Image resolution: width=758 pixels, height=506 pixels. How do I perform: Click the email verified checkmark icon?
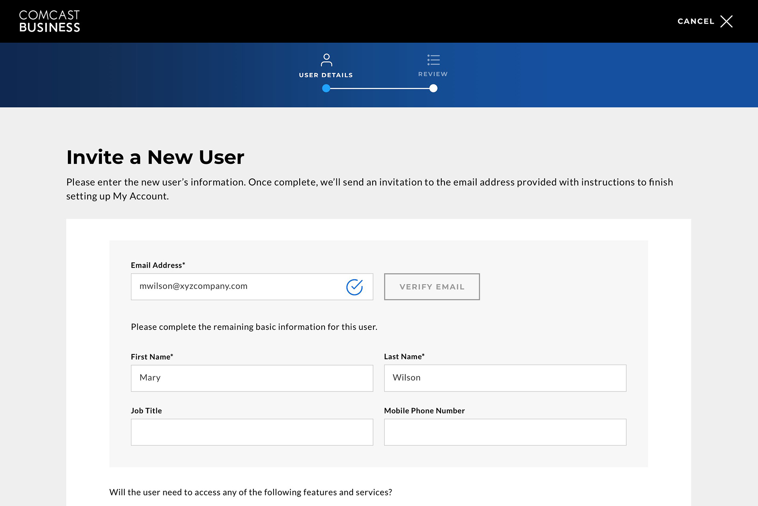[355, 287]
